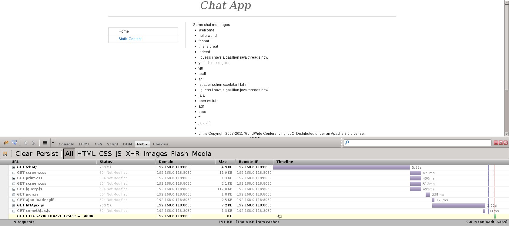Screen dimensions: 509x233
Task: Toggle the command line lines icon
Action: tap(45, 143)
